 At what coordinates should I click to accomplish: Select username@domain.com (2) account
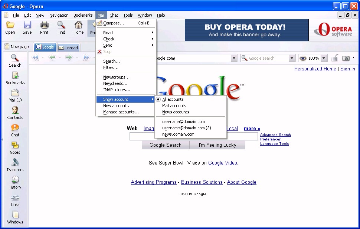186,128
